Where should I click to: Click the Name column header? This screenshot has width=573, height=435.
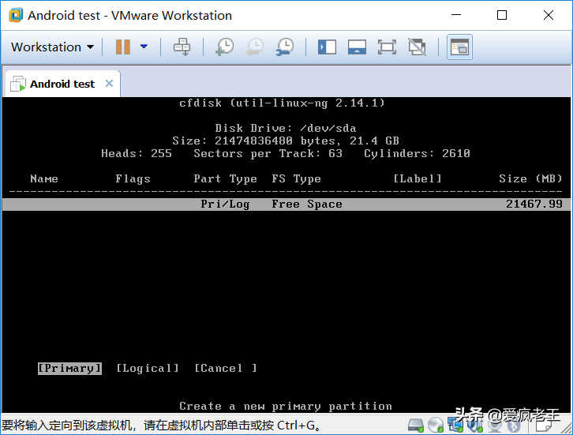click(44, 178)
